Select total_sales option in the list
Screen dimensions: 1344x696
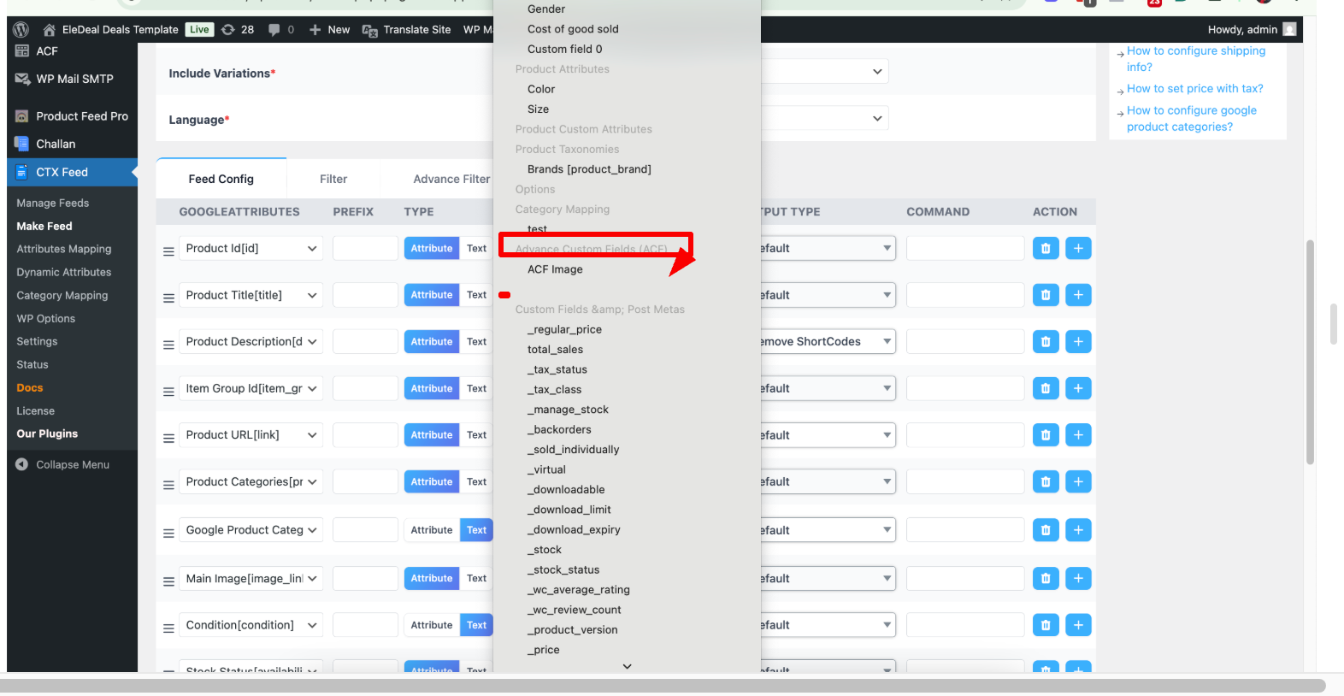555,349
